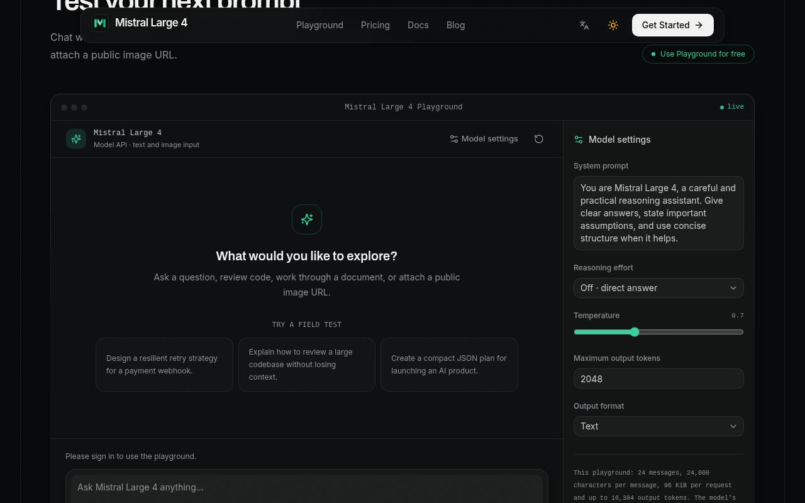
Task: Toggle the Model settings button in chat header
Action: (x=484, y=139)
